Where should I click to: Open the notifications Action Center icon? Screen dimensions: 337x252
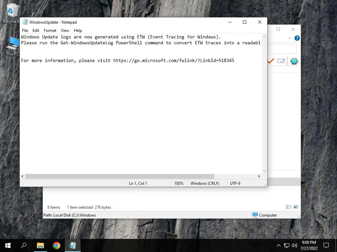[x=326, y=245]
